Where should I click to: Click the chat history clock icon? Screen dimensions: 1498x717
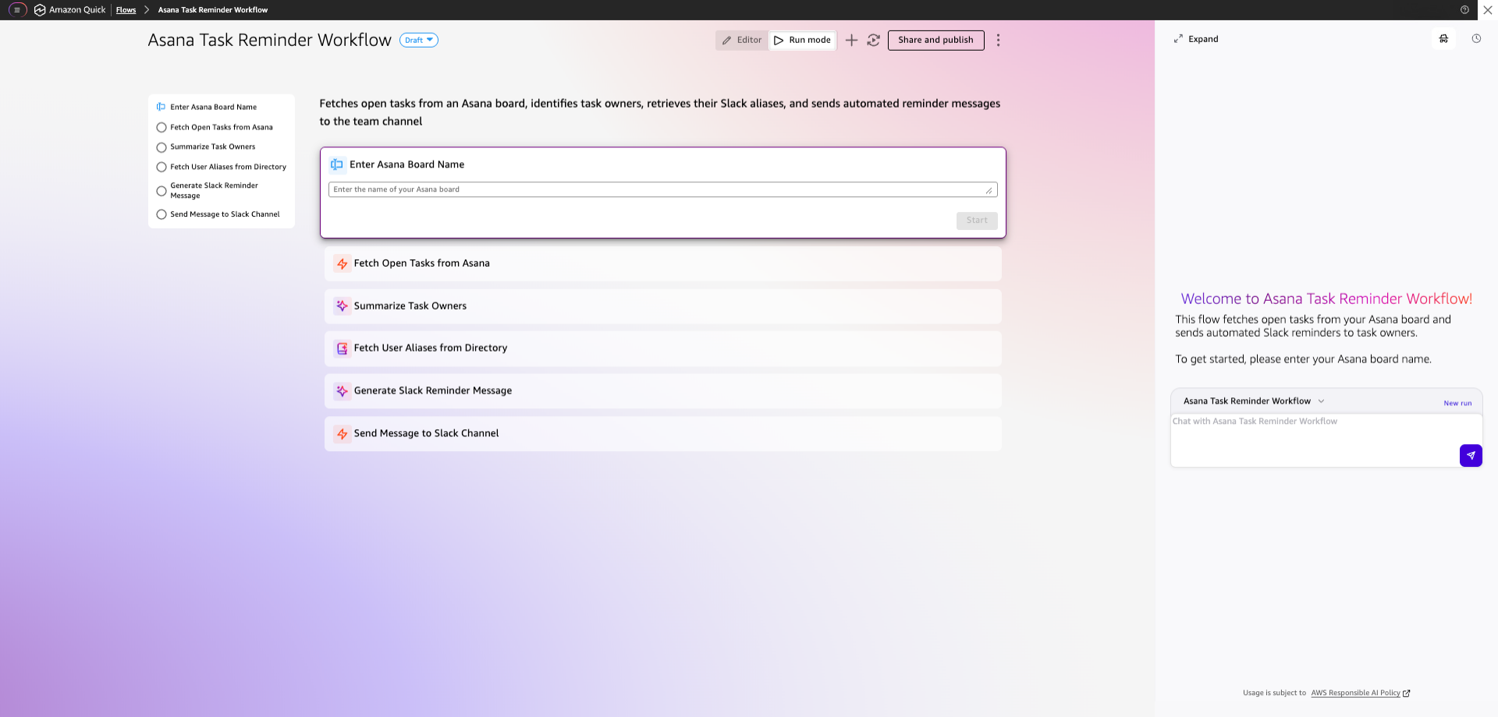pos(1476,39)
